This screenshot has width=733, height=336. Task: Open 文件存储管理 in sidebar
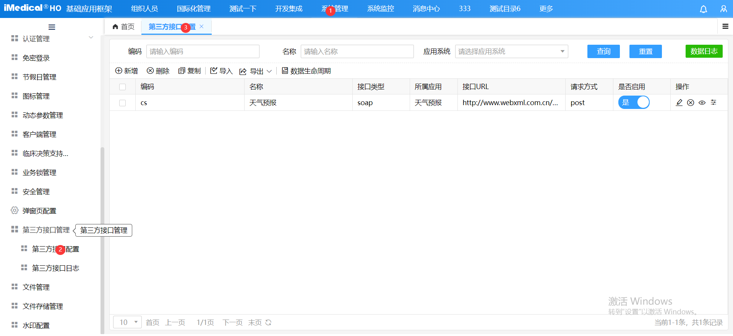click(x=43, y=306)
